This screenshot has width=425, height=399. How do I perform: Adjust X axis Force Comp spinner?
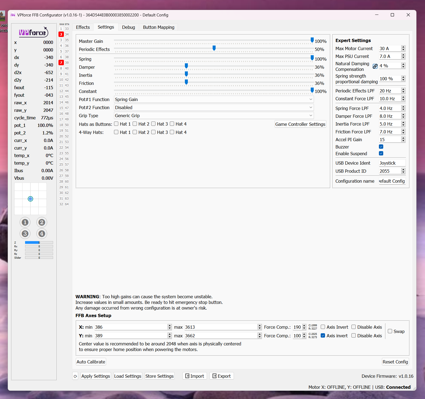(x=304, y=327)
